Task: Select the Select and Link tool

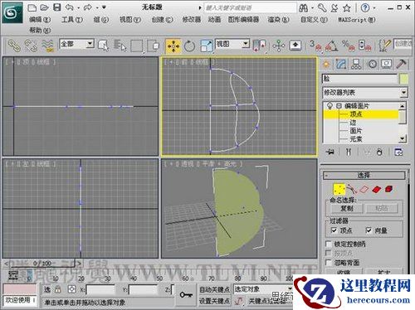Action: tap(14, 46)
